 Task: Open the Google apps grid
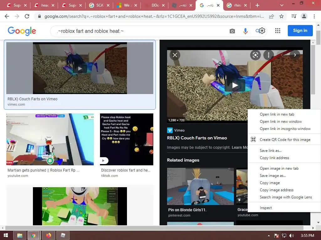point(278,31)
